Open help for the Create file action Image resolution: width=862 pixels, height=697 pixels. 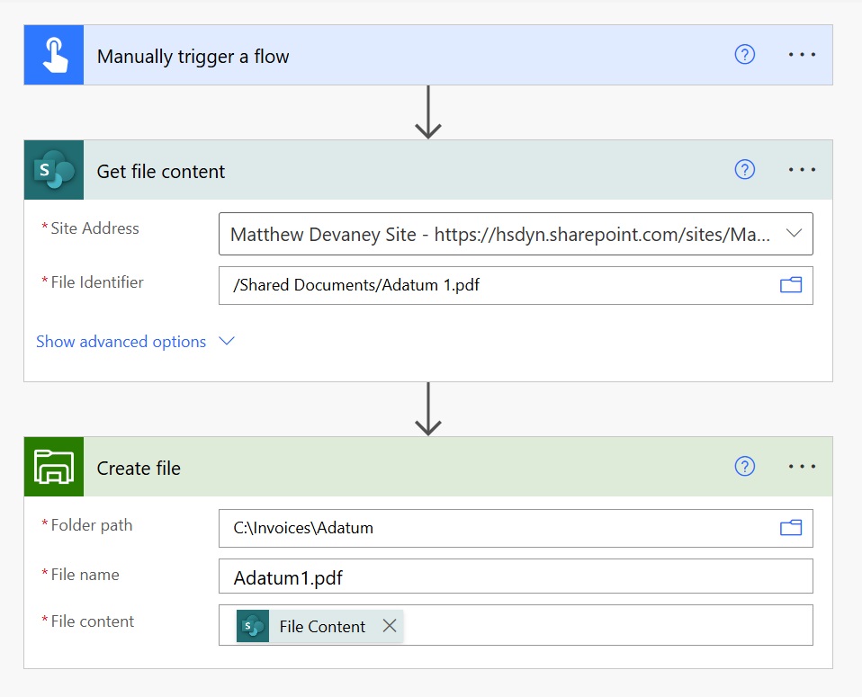point(744,466)
